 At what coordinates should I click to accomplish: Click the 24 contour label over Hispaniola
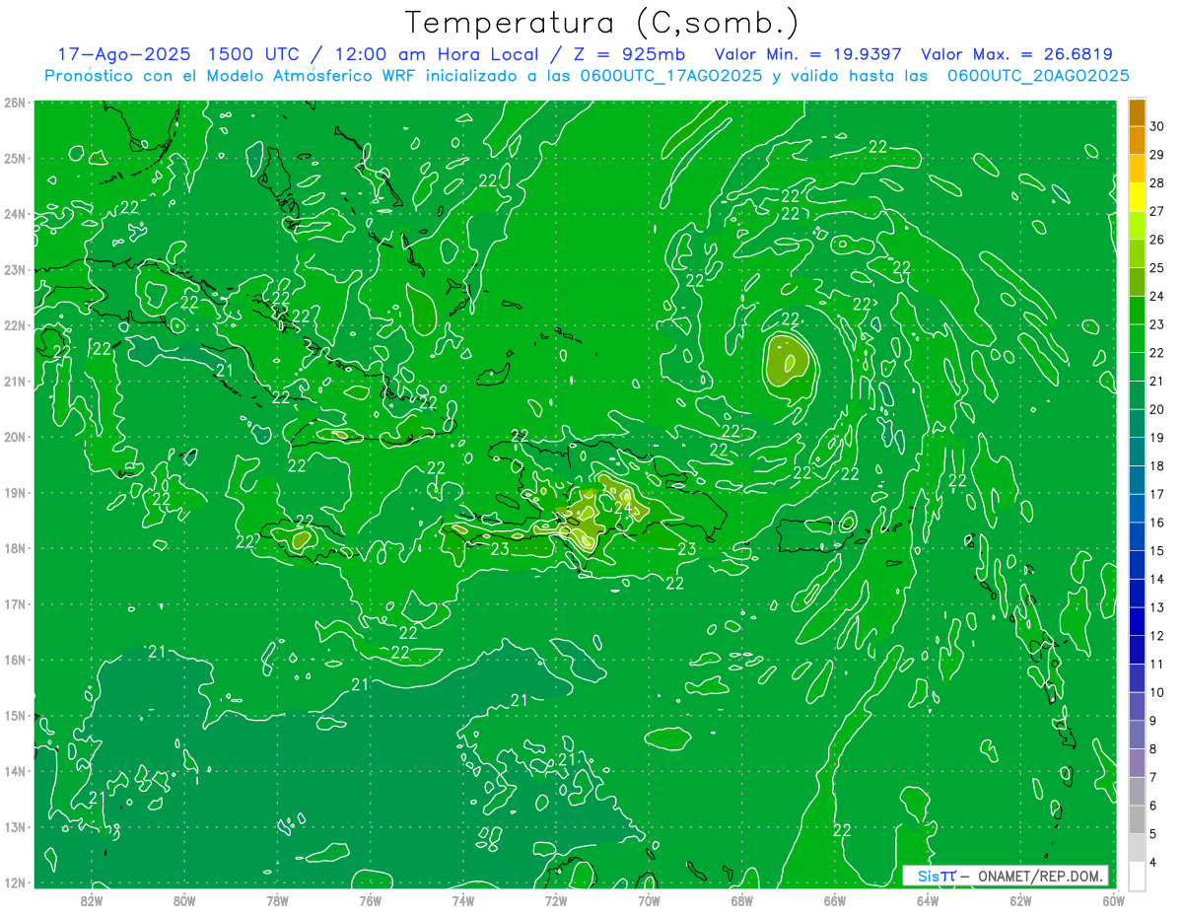623,508
